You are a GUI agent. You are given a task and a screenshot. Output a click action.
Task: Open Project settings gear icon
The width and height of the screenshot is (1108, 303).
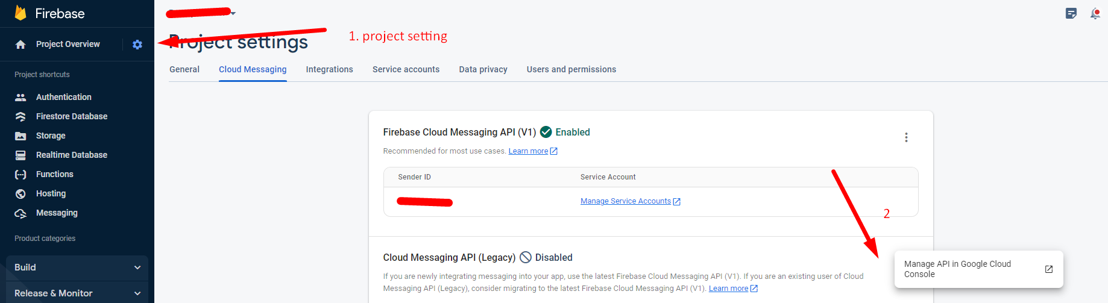pos(137,45)
